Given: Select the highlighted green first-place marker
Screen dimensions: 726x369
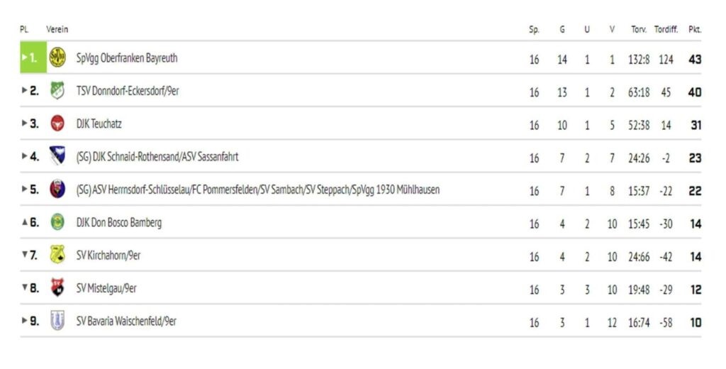Looking at the screenshot, I should [x=29, y=58].
